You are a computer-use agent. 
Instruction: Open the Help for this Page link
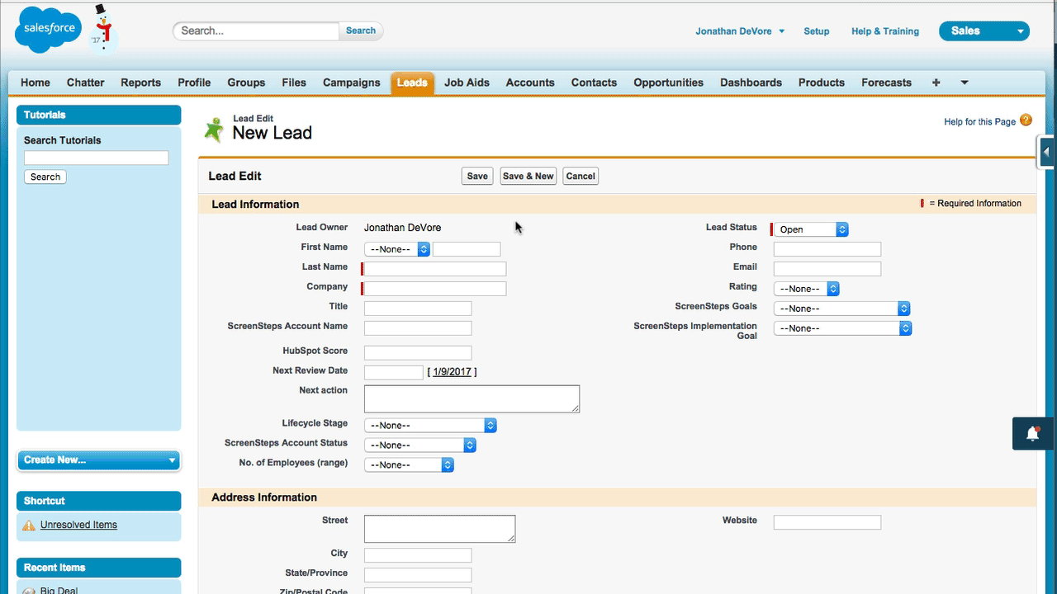click(979, 122)
